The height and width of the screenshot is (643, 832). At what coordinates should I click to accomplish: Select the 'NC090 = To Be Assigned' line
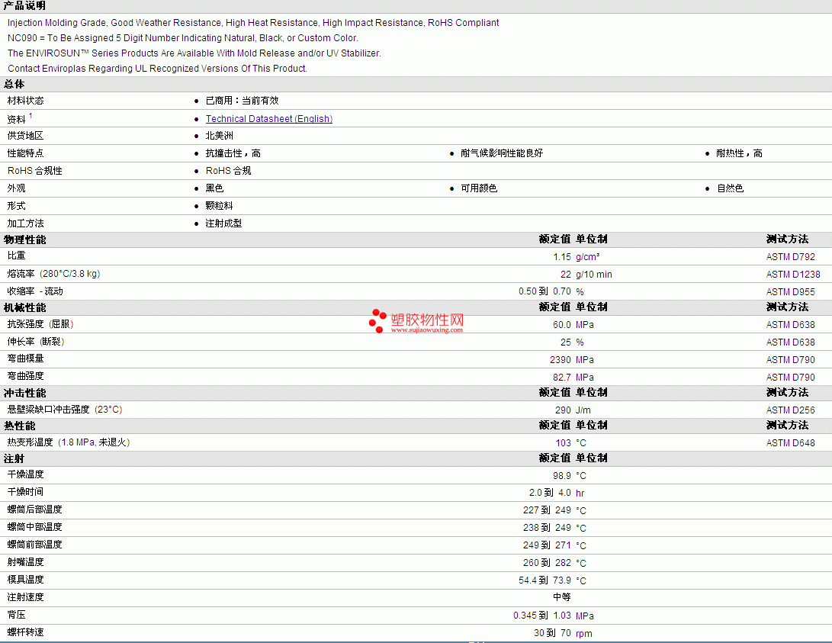pos(183,38)
